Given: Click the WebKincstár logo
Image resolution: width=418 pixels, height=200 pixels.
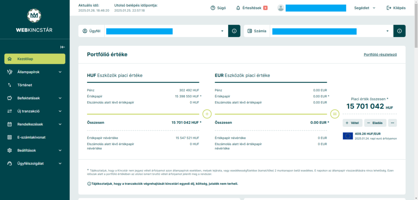Looking at the screenshot, I should tap(34, 20).
